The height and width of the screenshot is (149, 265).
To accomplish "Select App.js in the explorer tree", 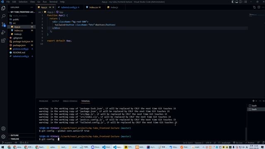I will coord(17,27).
